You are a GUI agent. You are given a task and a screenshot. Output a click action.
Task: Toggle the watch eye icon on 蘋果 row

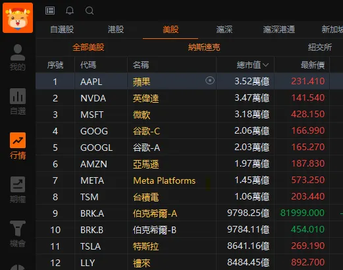[x=210, y=80]
